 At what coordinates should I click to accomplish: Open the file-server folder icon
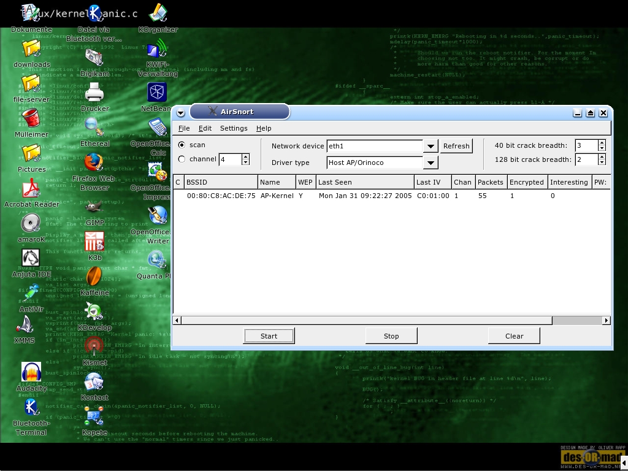point(31,83)
